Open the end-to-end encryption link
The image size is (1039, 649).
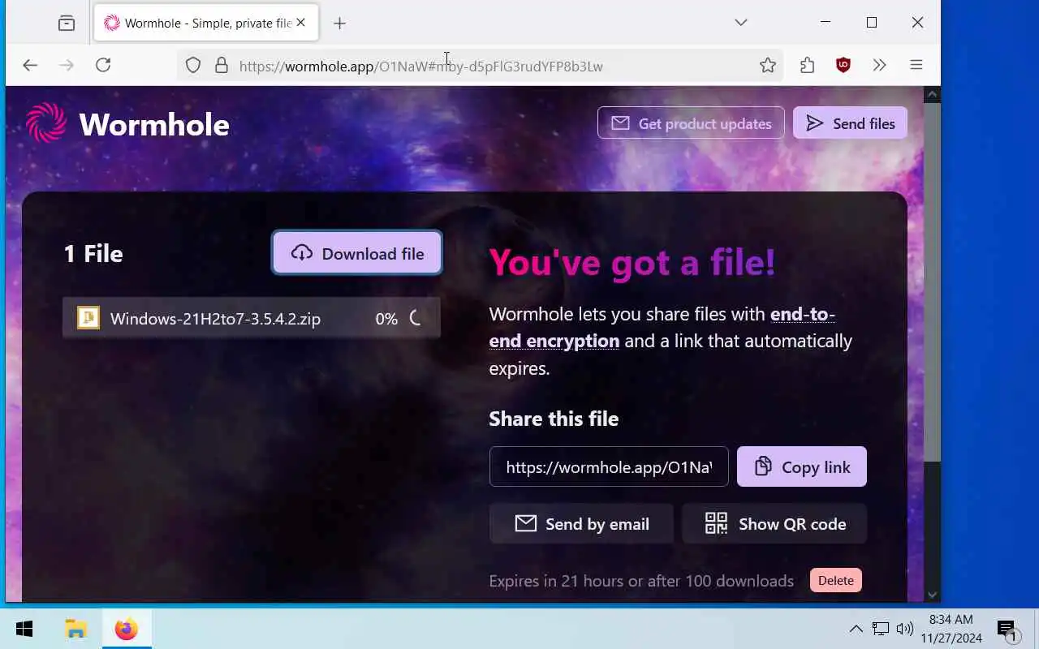tap(662, 327)
